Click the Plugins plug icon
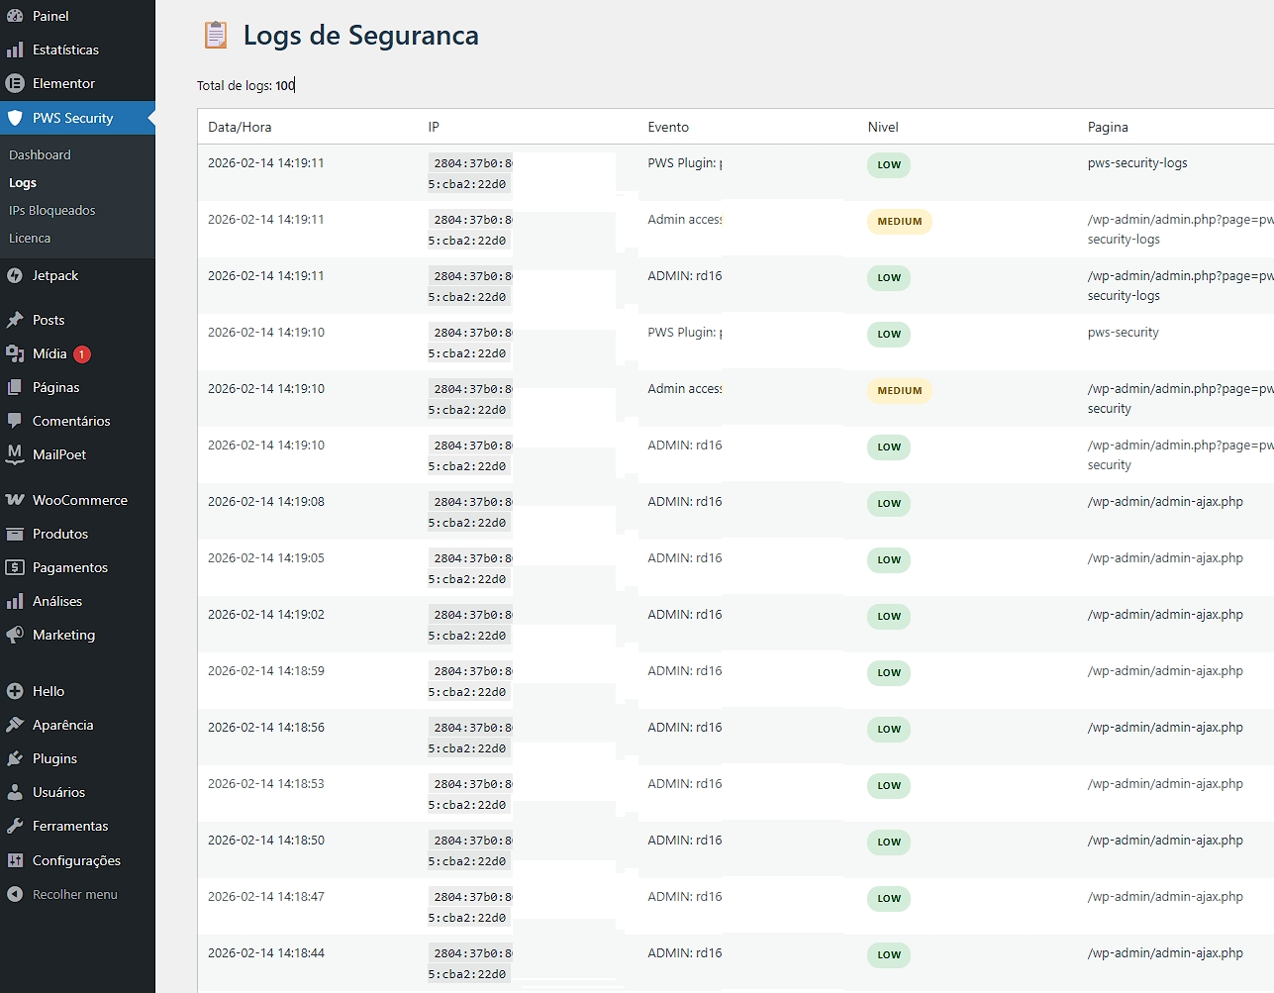The width and height of the screenshot is (1274, 993). tap(15, 758)
